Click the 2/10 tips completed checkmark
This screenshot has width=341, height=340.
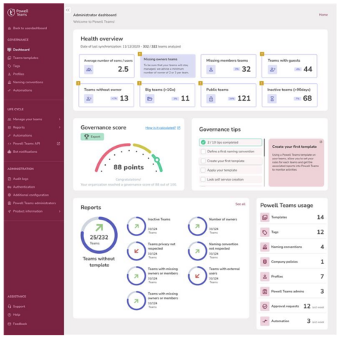[x=203, y=142]
